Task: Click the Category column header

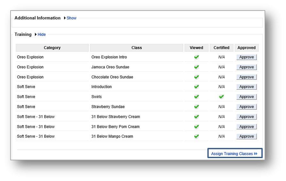Action: tap(52, 48)
